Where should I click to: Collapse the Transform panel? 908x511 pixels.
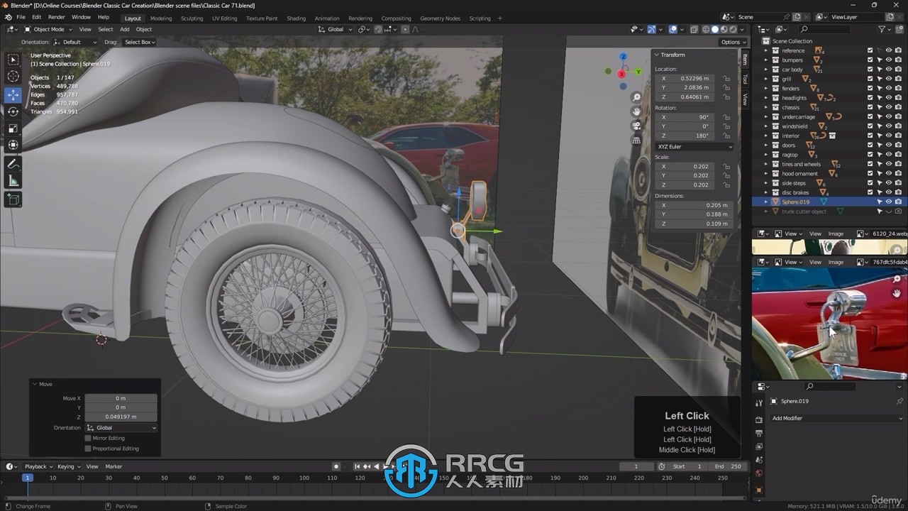tap(657, 55)
